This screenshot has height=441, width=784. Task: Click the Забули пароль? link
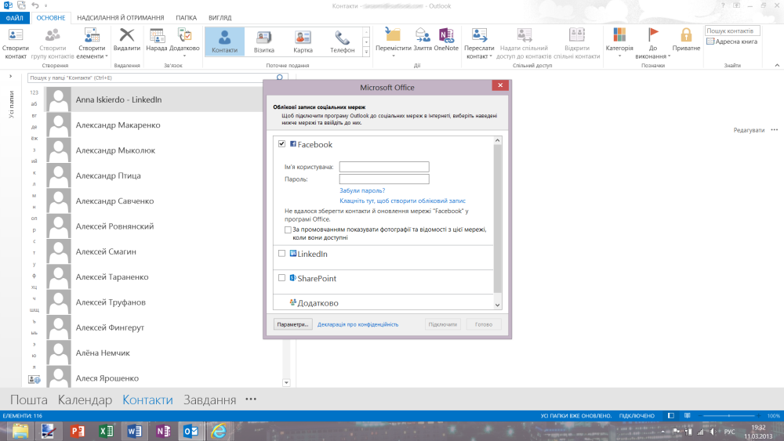(362, 190)
